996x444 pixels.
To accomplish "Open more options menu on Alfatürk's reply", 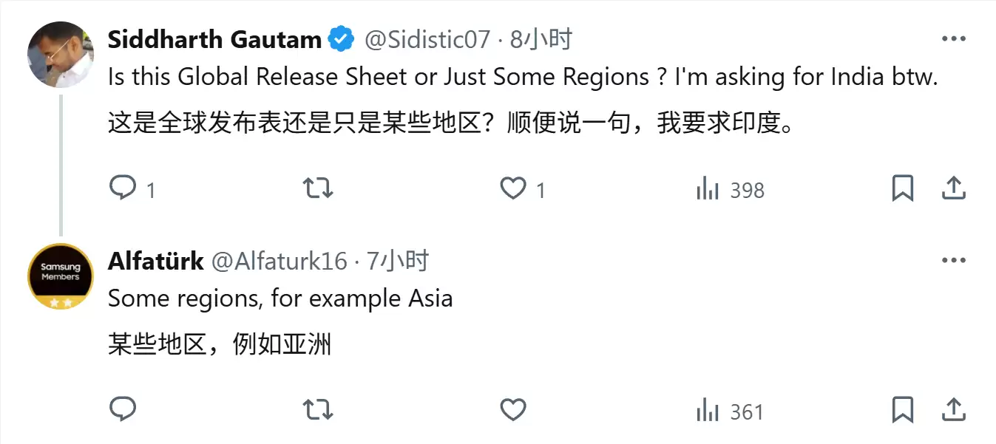I will (955, 259).
